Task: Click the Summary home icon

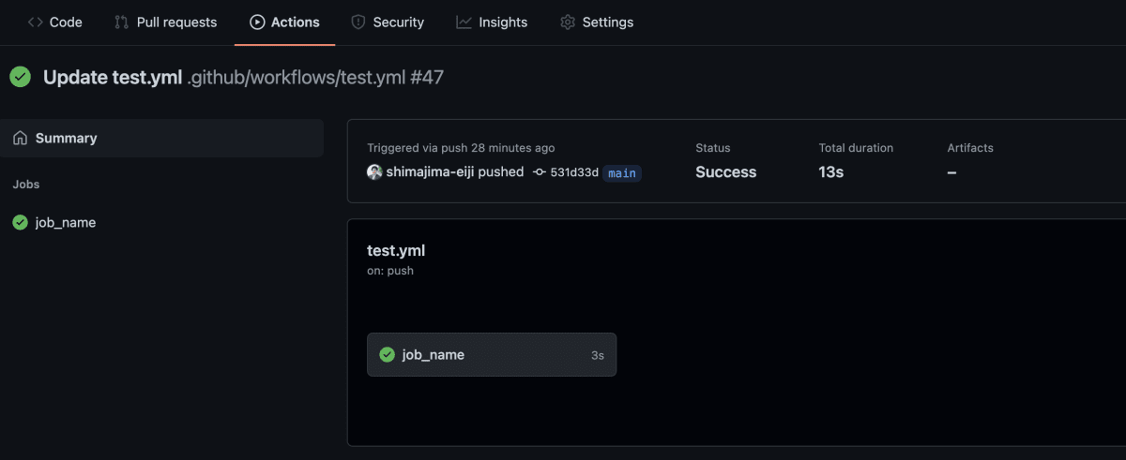Action: (x=20, y=138)
